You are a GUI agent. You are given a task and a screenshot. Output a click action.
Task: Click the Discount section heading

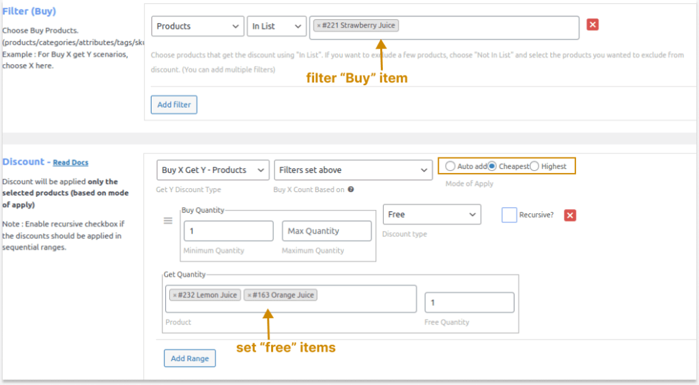[23, 161]
